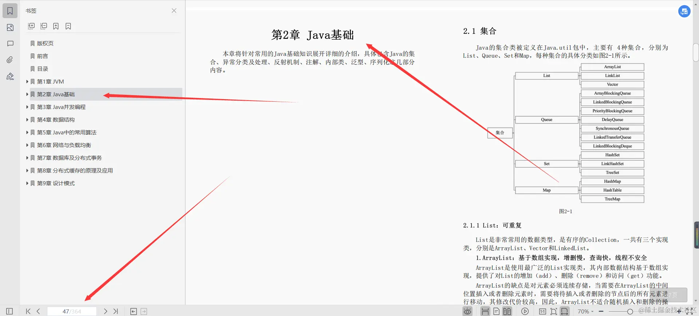Switch to single page view
This screenshot has height=316, width=699.
(496, 311)
